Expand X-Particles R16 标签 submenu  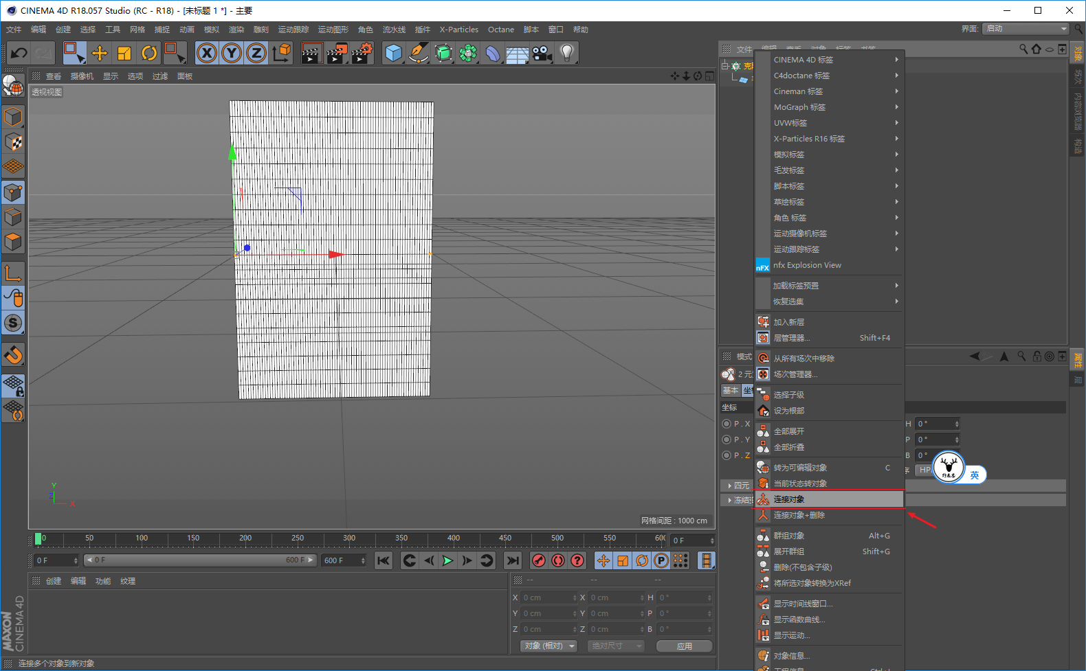pos(830,139)
